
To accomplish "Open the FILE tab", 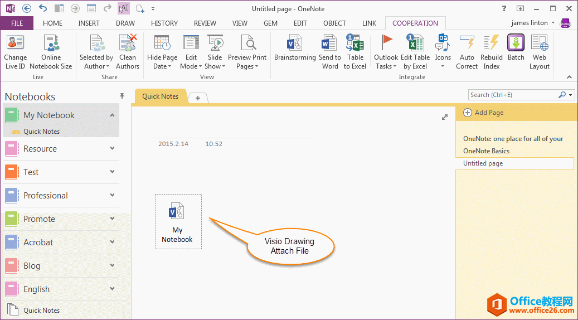I will [17, 23].
